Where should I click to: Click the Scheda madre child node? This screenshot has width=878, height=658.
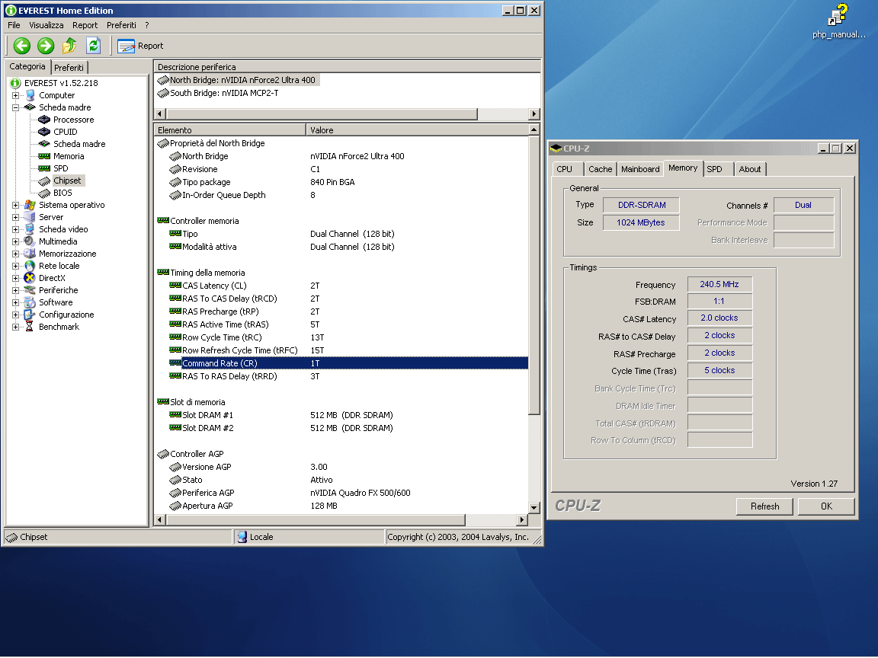79,145
